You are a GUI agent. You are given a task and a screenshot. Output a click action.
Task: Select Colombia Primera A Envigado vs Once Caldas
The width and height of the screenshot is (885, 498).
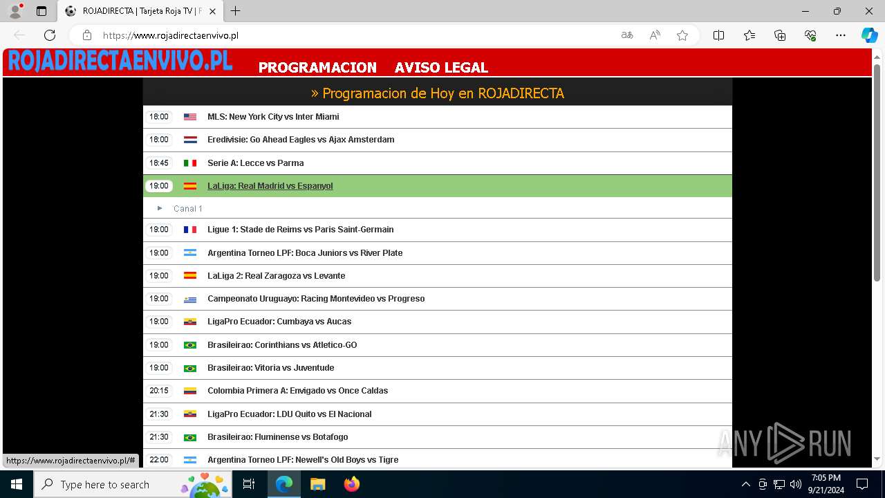tap(437, 391)
